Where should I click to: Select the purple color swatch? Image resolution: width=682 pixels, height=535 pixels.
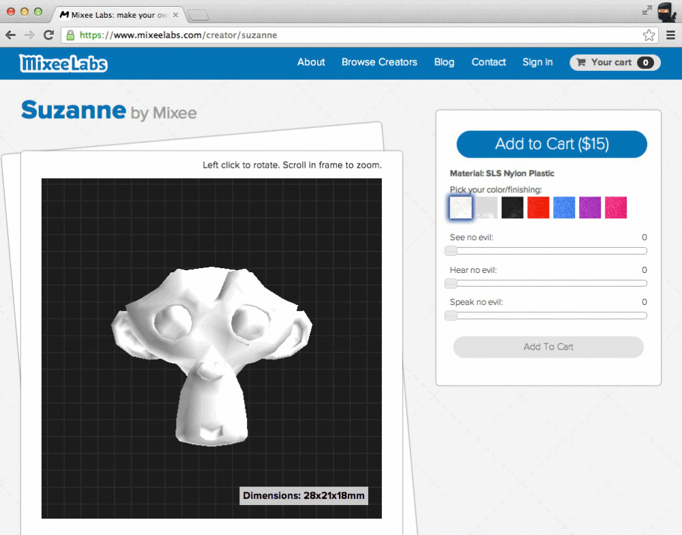(590, 207)
